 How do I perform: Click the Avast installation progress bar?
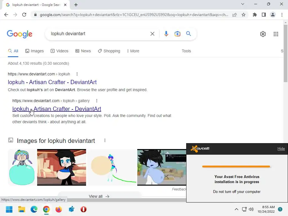click(x=236, y=166)
